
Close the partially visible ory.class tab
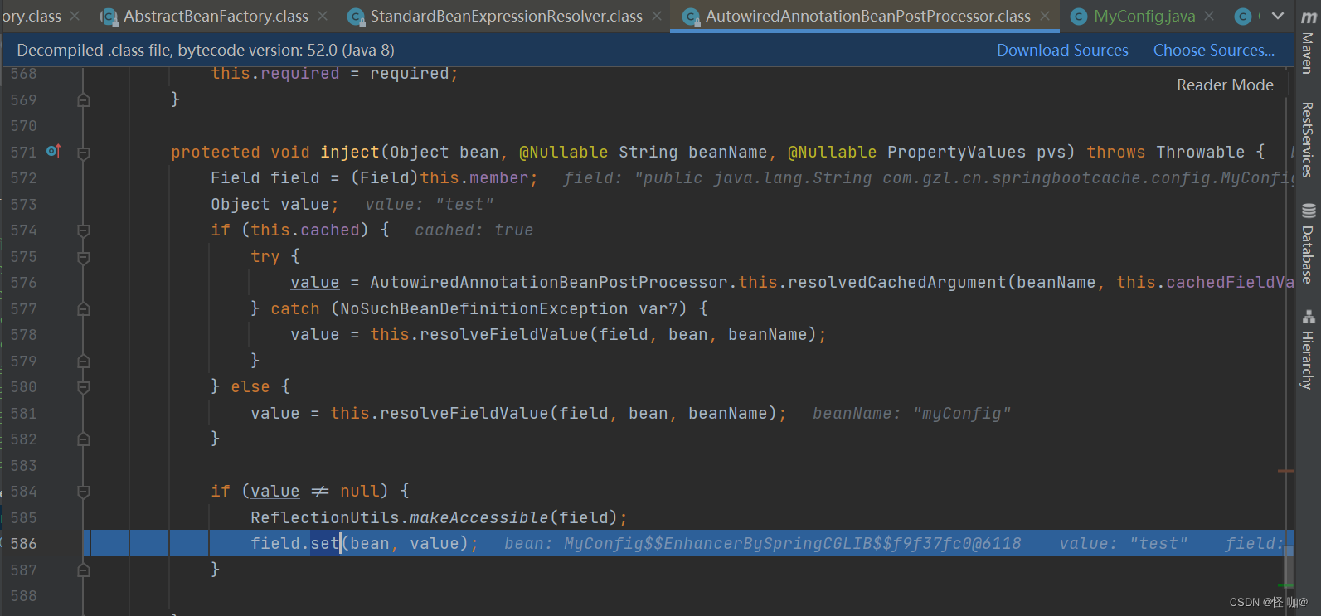[x=75, y=16]
